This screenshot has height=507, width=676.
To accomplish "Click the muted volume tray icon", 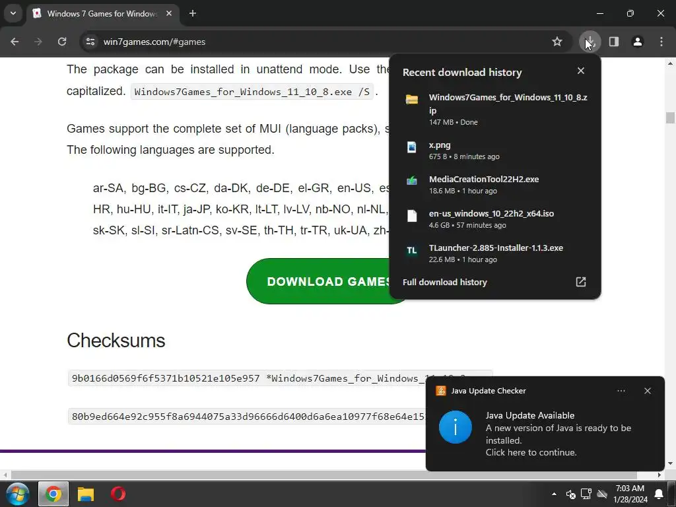I will click(570, 494).
